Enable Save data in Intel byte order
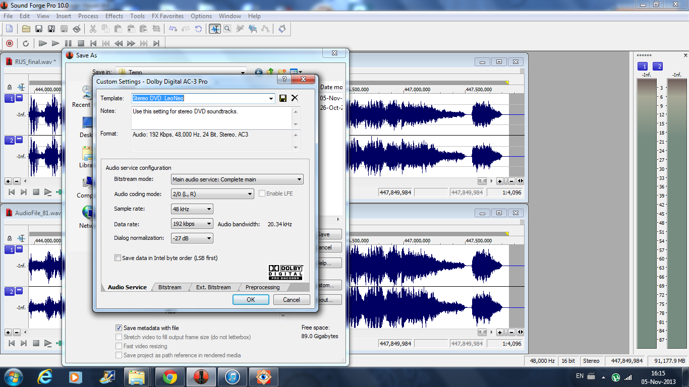This screenshot has width=689, height=387. [x=118, y=258]
